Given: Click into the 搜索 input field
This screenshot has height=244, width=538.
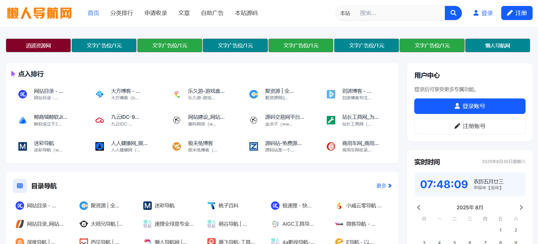Looking at the screenshot, I should pos(400,13).
